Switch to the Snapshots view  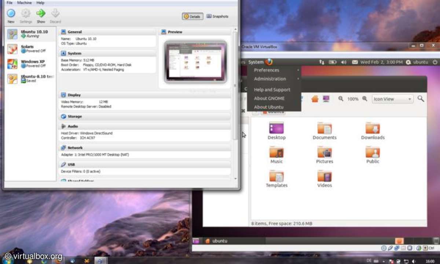pyautogui.click(x=217, y=16)
